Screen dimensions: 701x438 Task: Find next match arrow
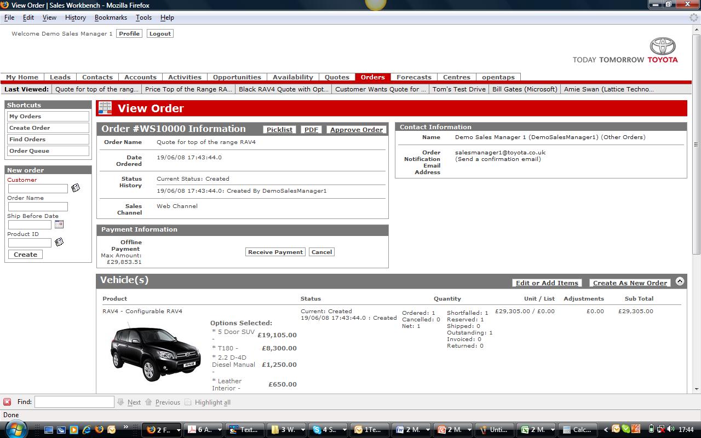[120, 402]
